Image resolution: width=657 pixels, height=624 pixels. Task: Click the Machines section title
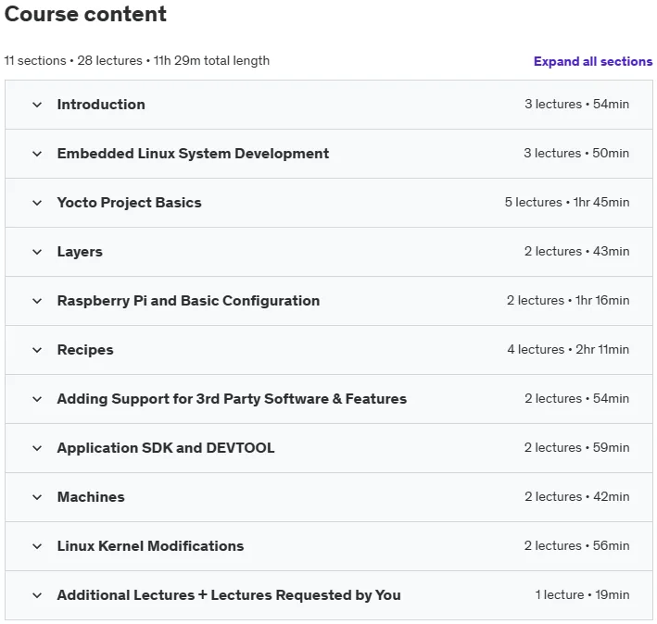click(91, 497)
